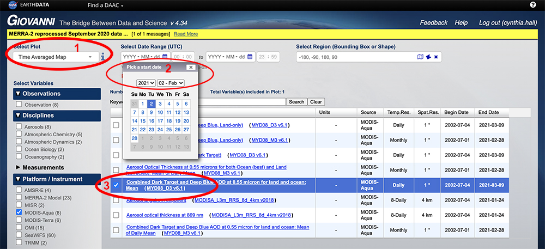Open the year 2021 dropdown in calendar
545x249 pixels.
point(146,83)
